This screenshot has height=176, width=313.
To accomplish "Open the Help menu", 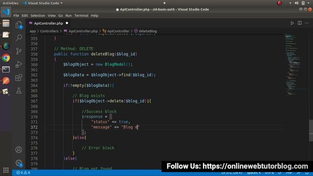I will tap(94, 16).
